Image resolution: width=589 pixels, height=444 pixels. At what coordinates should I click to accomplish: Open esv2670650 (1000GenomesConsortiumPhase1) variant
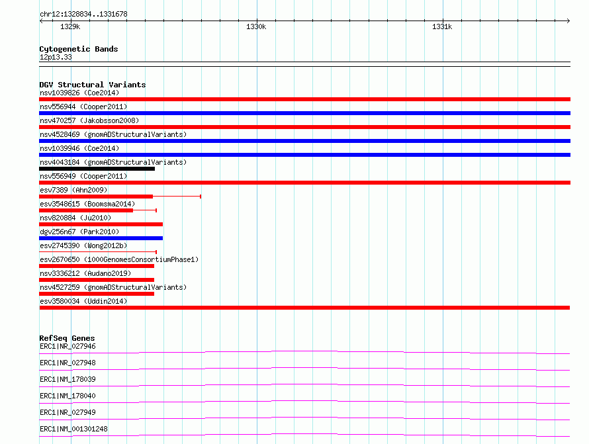point(119,259)
